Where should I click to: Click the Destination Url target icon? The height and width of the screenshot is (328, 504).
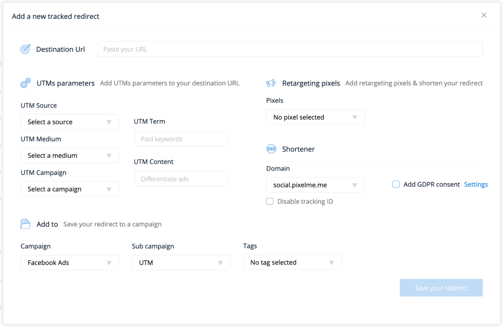point(25,49)
